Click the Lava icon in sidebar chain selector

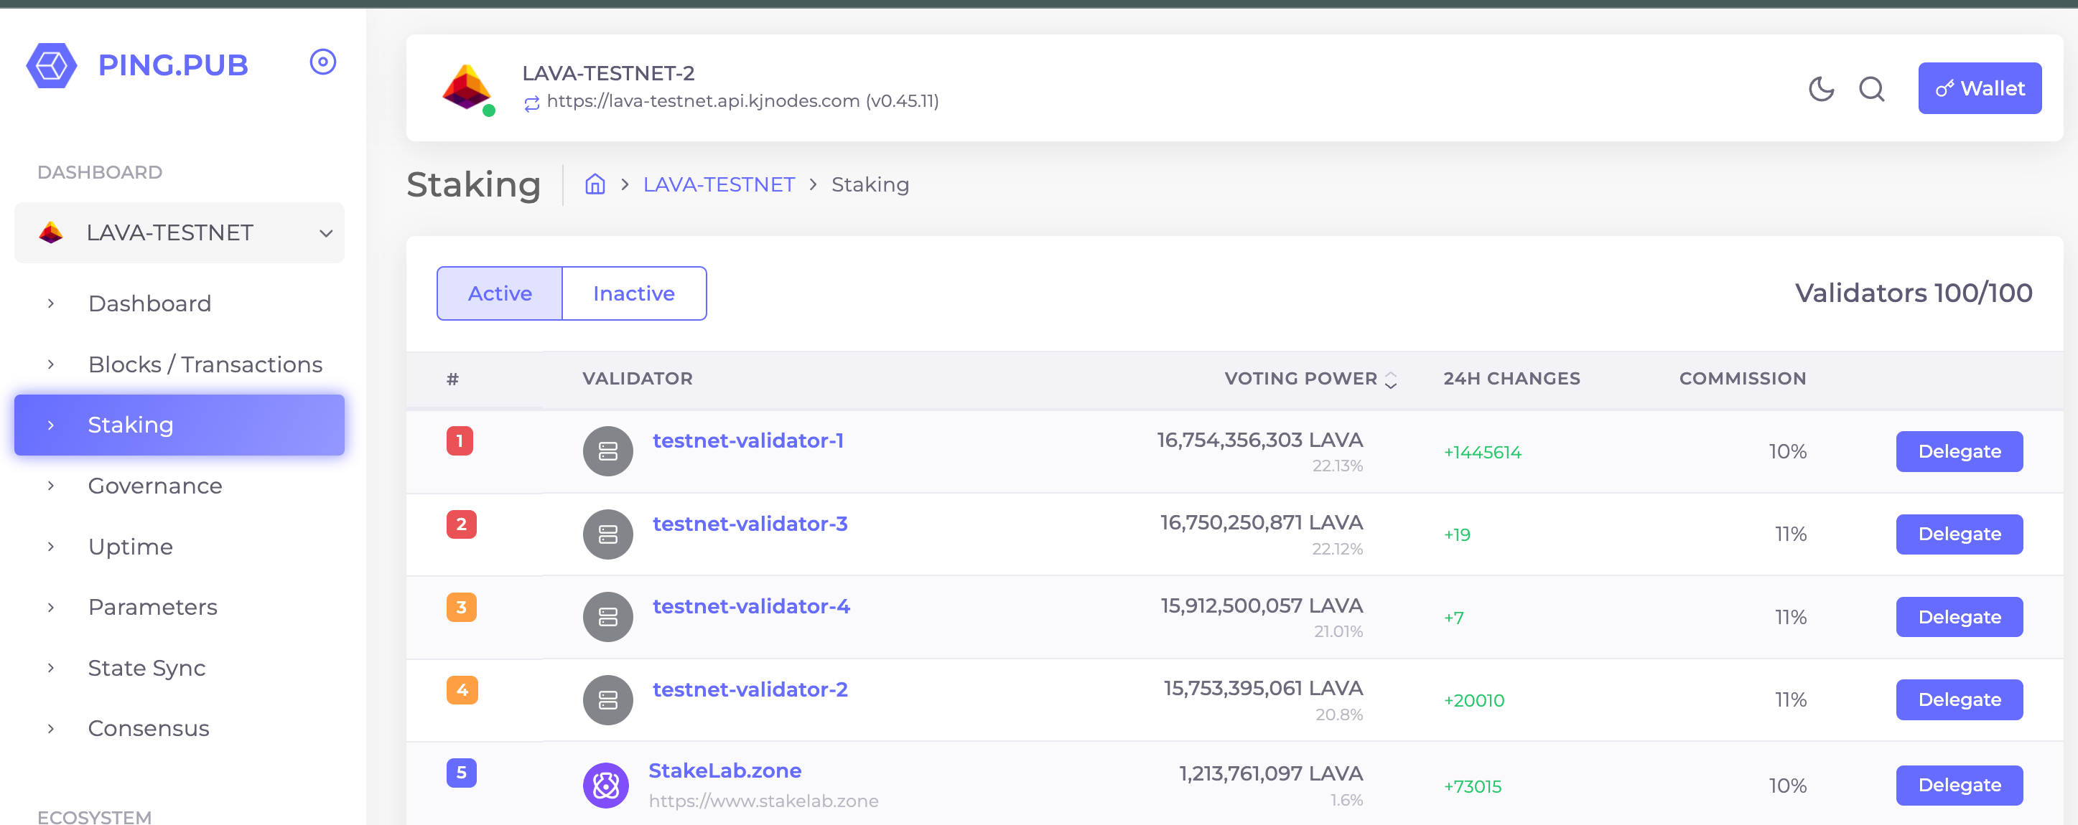coord(51,233)
